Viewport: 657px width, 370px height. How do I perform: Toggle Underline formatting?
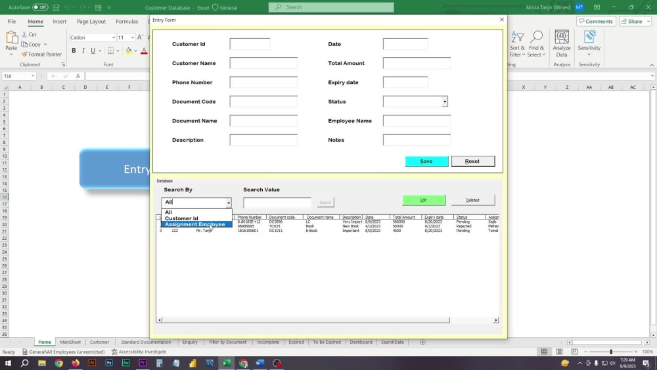click(93, 51)
